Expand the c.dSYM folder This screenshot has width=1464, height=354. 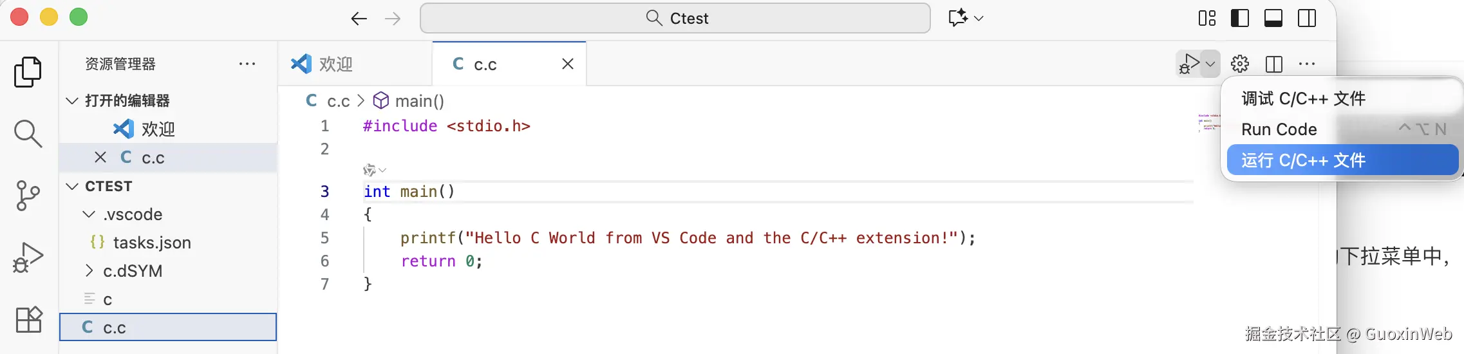[89, 271]
